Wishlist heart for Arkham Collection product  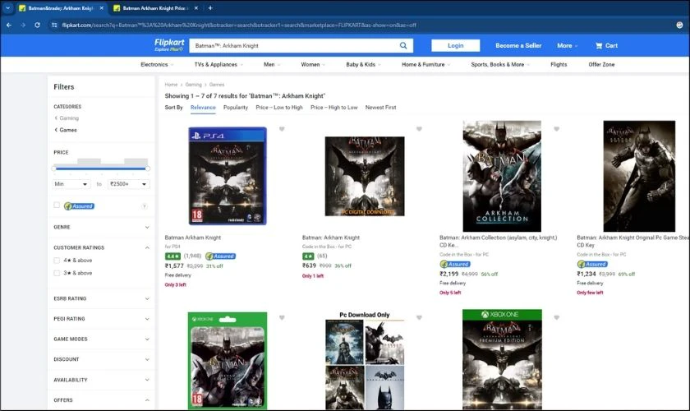pos(557,129)
